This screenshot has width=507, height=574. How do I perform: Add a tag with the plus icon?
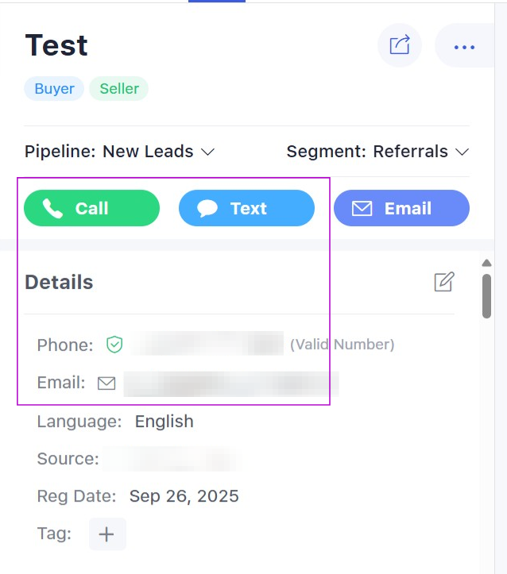[x=106, y=534]
